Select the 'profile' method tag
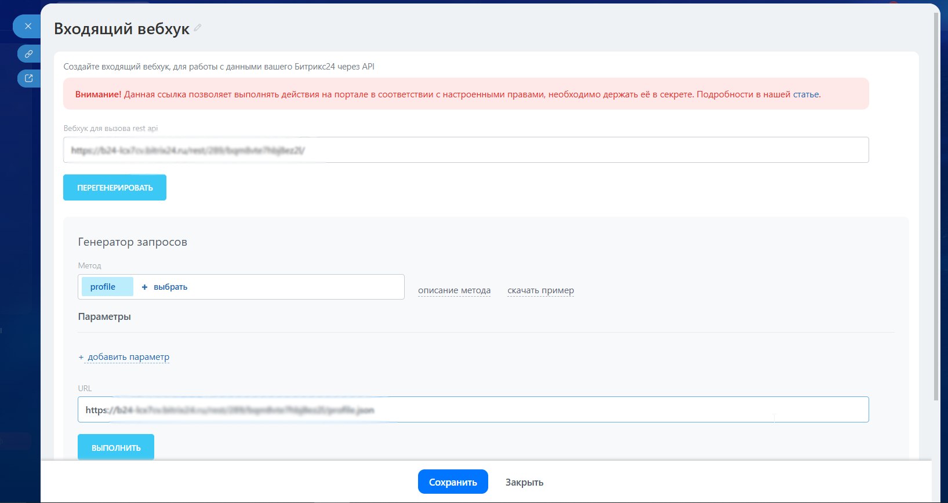 (x=103, y=287)
